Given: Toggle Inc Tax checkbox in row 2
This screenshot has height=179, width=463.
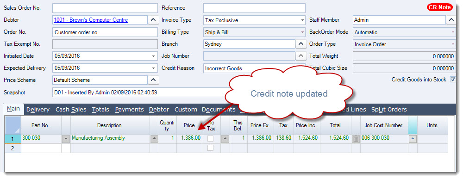Looking at the screenshot, I should point(210,148).
